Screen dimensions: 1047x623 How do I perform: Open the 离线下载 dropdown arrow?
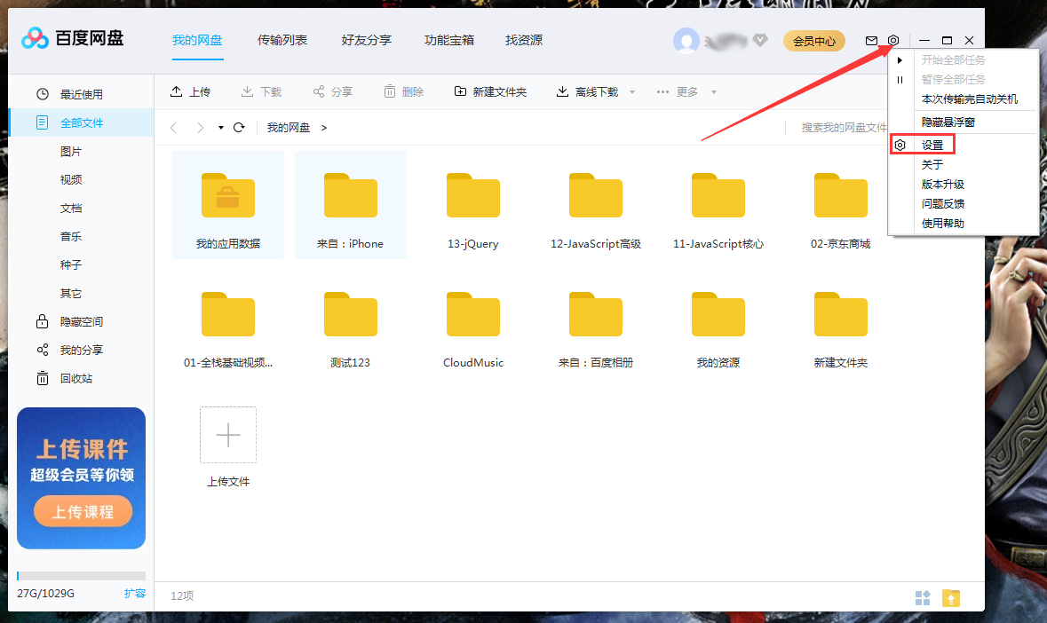pos(631,91)
